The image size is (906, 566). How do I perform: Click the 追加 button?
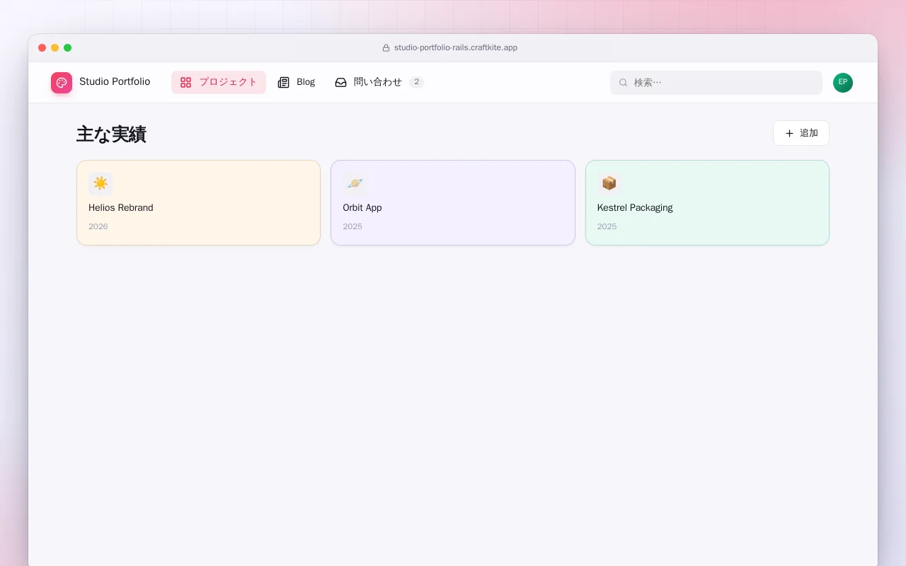pos(801,133)
